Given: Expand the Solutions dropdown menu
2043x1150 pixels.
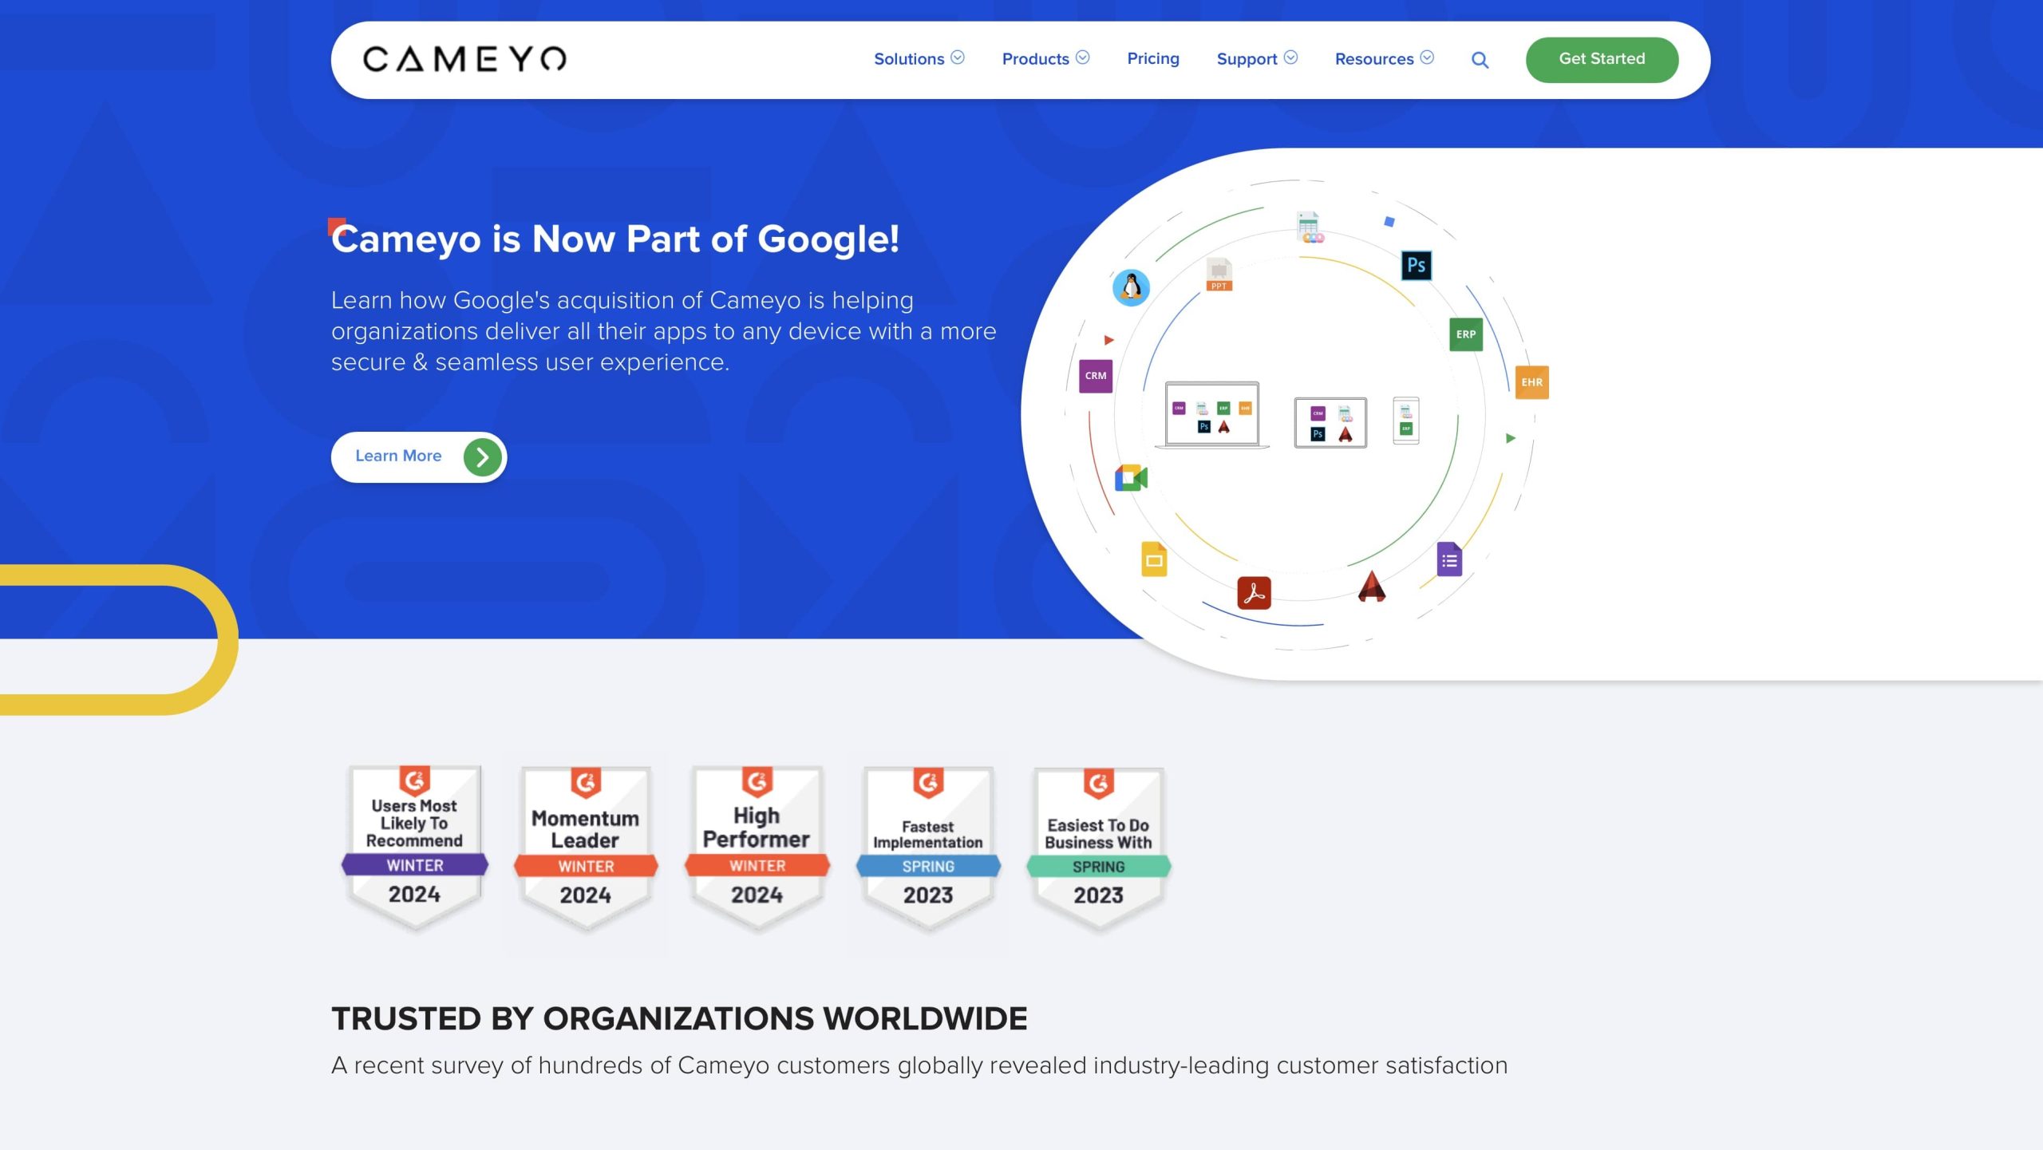Looking at the screenshot, I should click(x=919, y=59).
